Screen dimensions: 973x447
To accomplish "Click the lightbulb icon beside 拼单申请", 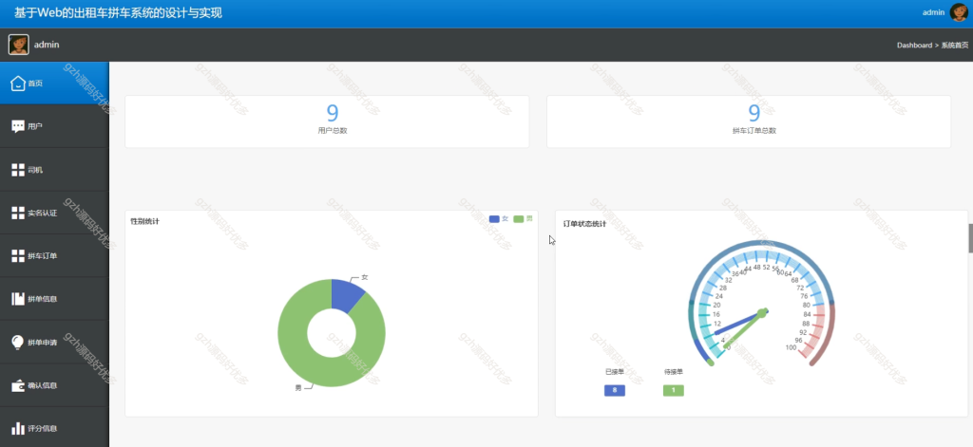I will tap(18, 343).
